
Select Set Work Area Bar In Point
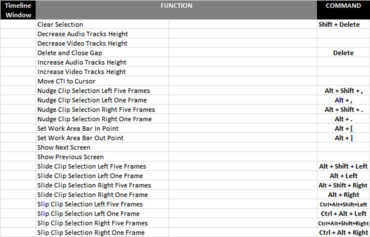[102, 128]
